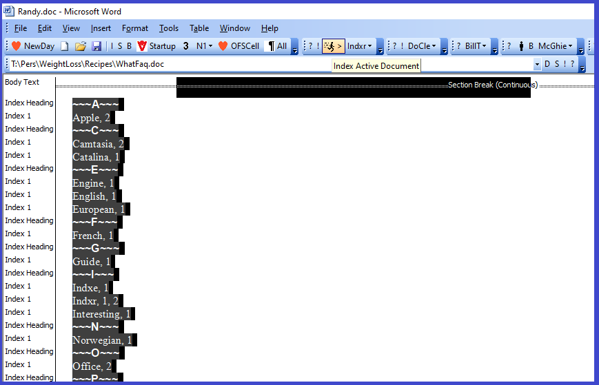The height and width of the screenshot is (385, 599).
Task: Click the index entry 'Interesting, 1'
Action: 101,313
